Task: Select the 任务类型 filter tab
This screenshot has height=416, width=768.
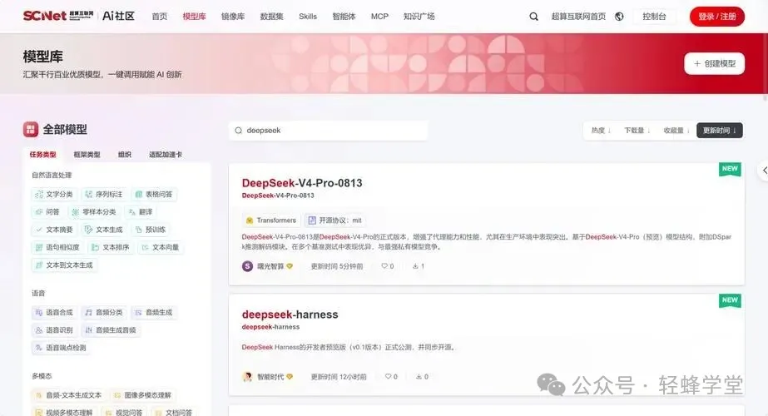Action: 42,155
